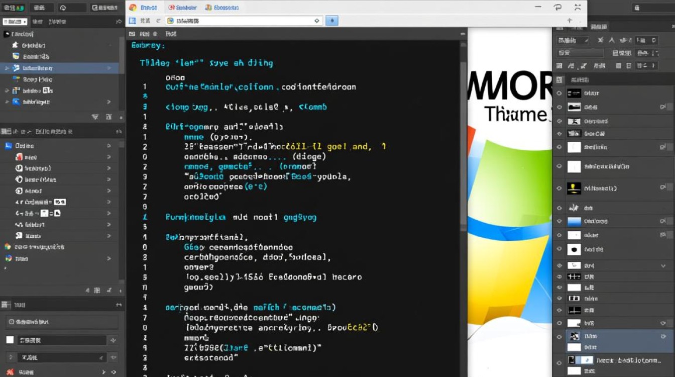Screen dimensions: 675x377
Task: Toggle the white checkbox in the bottom-left panel
Action: [x=10, y=340]
